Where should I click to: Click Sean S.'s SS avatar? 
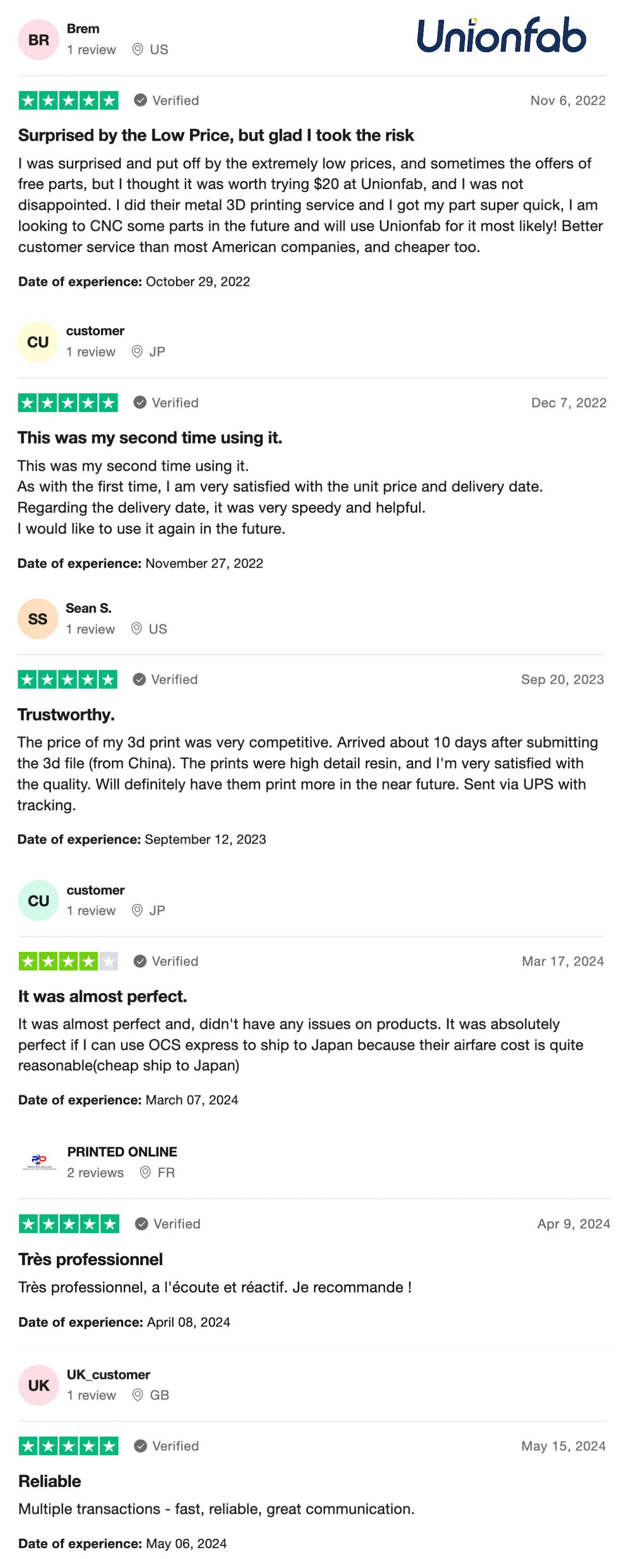38,618
